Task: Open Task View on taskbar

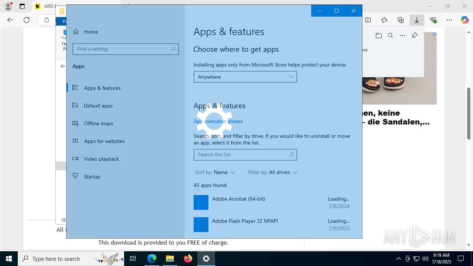Action: point(133,259)
